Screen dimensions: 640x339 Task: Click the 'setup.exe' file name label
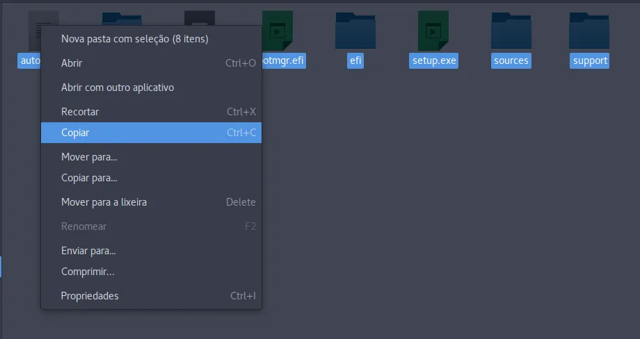coord(433,60)
